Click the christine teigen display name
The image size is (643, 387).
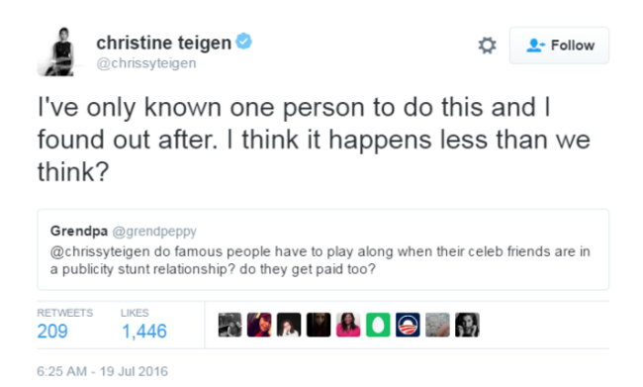pyautogui.click(x=163, y=43)
